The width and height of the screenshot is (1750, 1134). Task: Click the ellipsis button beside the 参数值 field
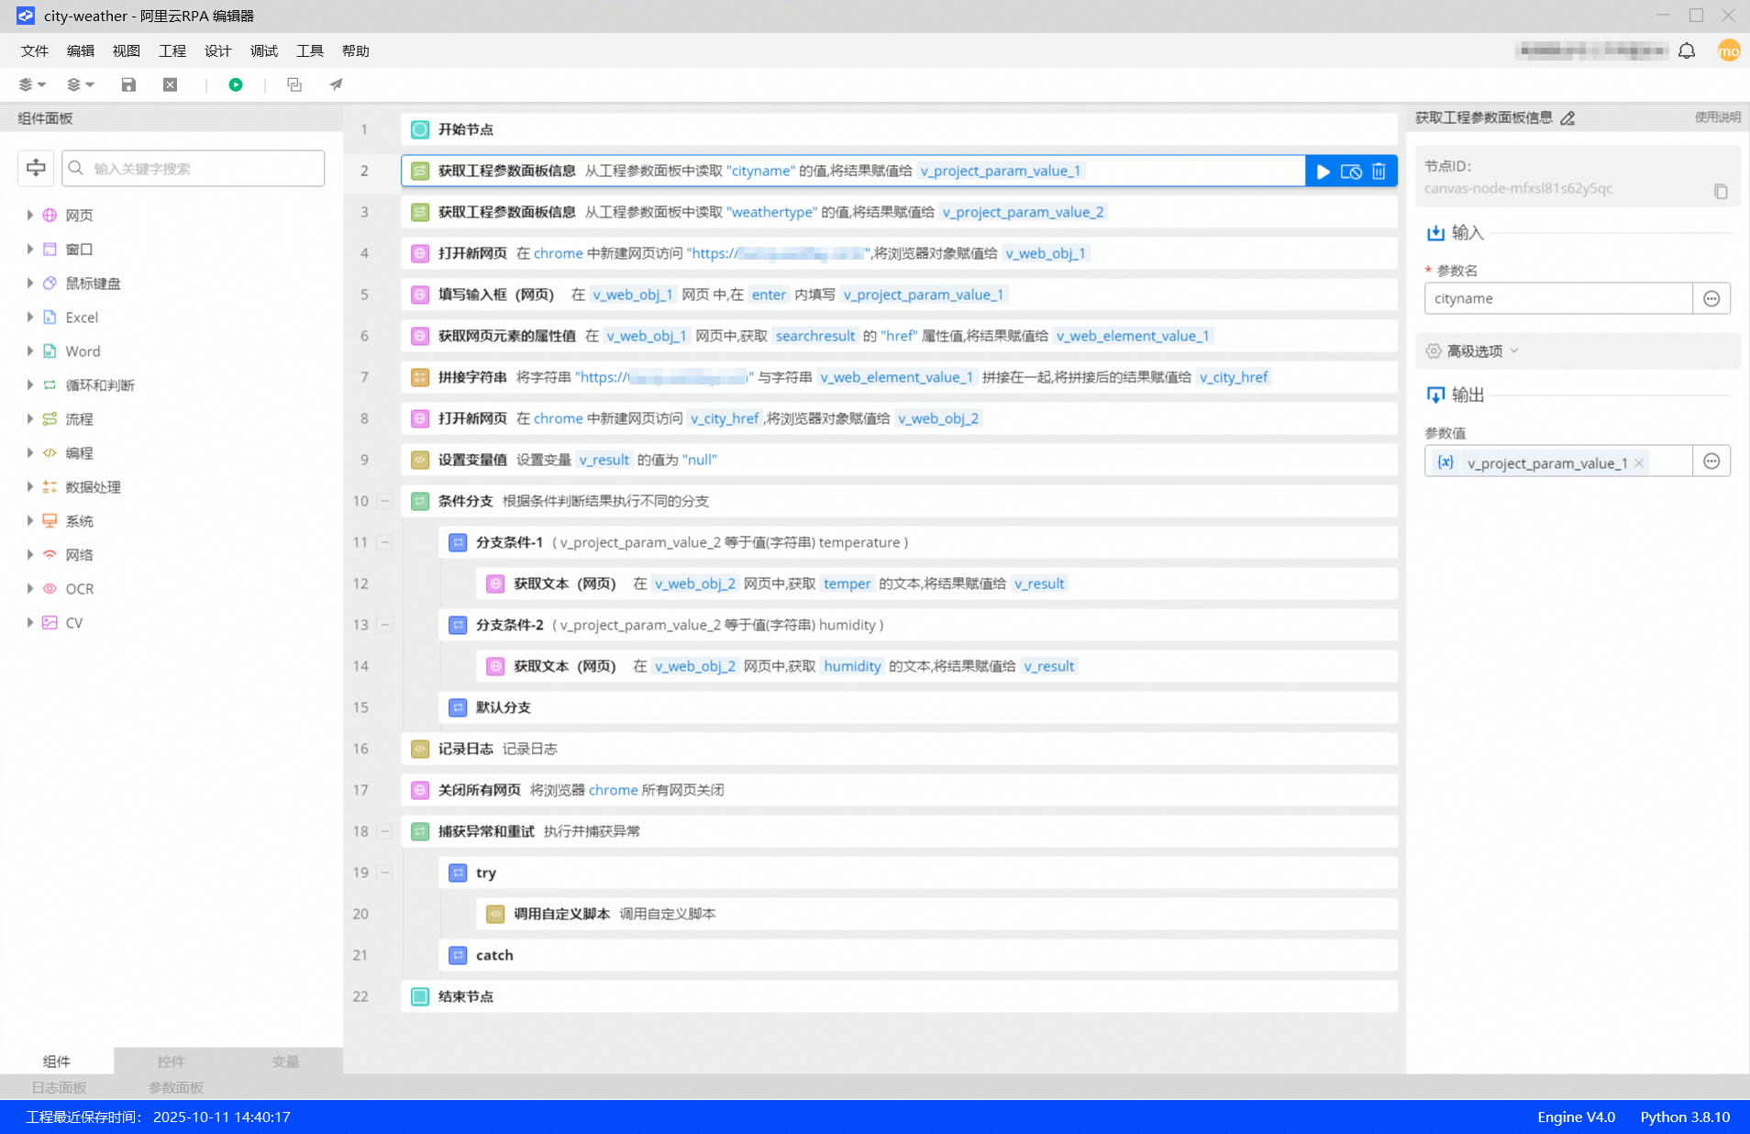point(1711,461)
